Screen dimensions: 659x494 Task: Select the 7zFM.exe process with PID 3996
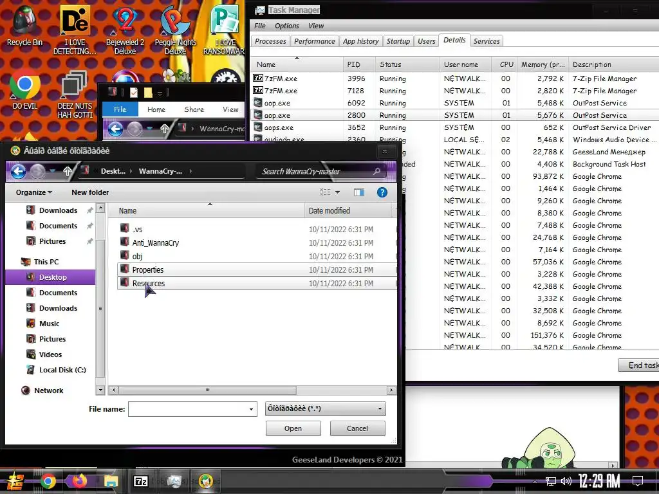point(454,78)
